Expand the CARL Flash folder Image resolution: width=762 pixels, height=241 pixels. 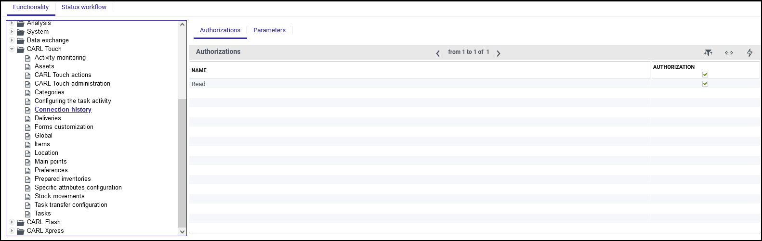click(x=12, y=222)
